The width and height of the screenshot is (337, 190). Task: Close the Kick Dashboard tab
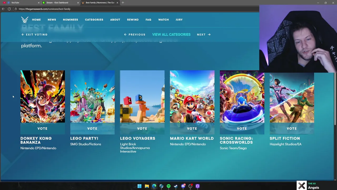(78, 3)
